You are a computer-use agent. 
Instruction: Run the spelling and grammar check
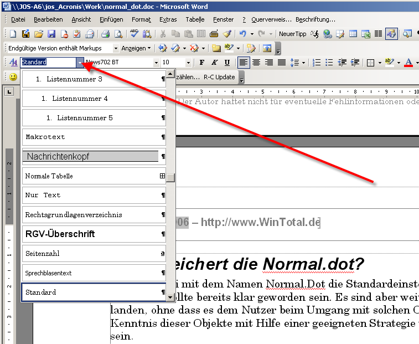pos(135,34)
